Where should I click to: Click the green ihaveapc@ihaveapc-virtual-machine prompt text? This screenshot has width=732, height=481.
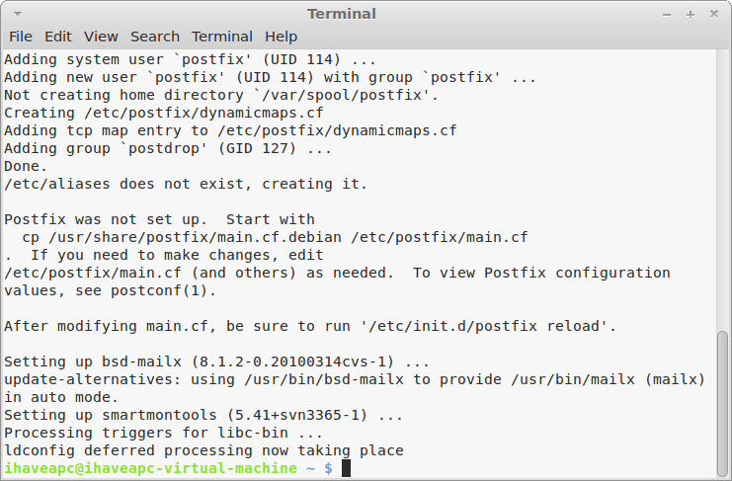click(x=151, y=468)
